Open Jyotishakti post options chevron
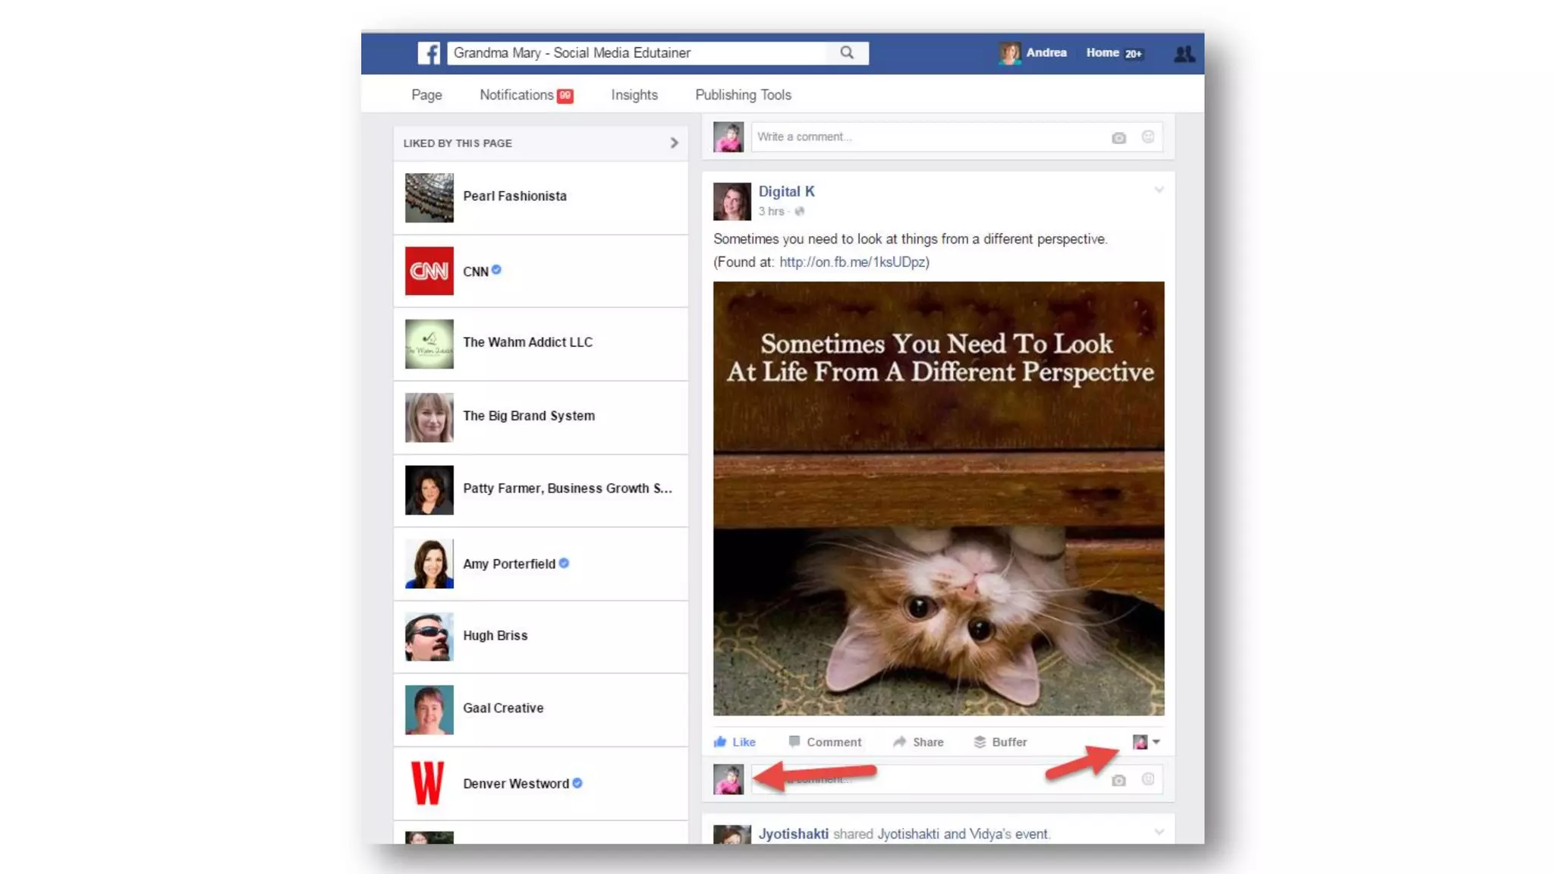 1159,832
